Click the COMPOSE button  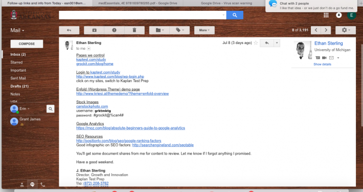pyautogui.click(x=27, y=44)
